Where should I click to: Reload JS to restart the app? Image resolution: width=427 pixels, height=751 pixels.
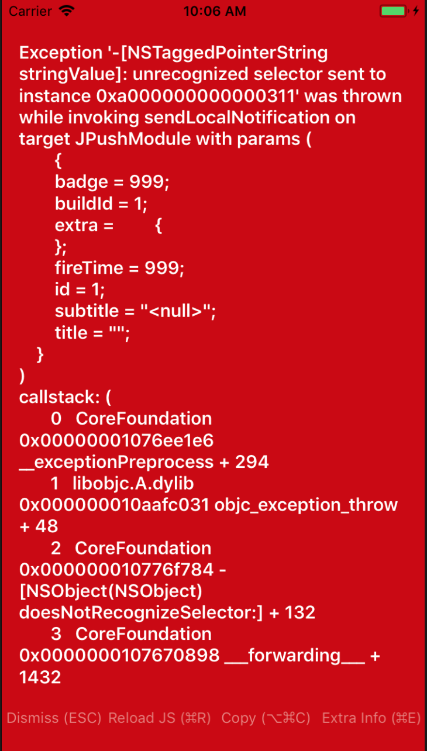point(160,718)
